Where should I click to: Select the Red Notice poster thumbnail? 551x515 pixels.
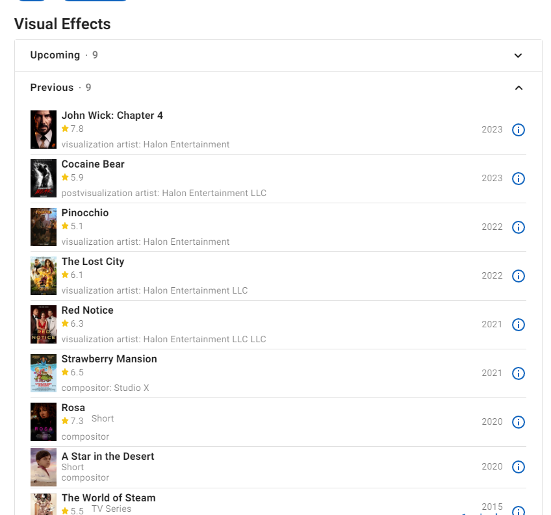[x=44, y=324]
